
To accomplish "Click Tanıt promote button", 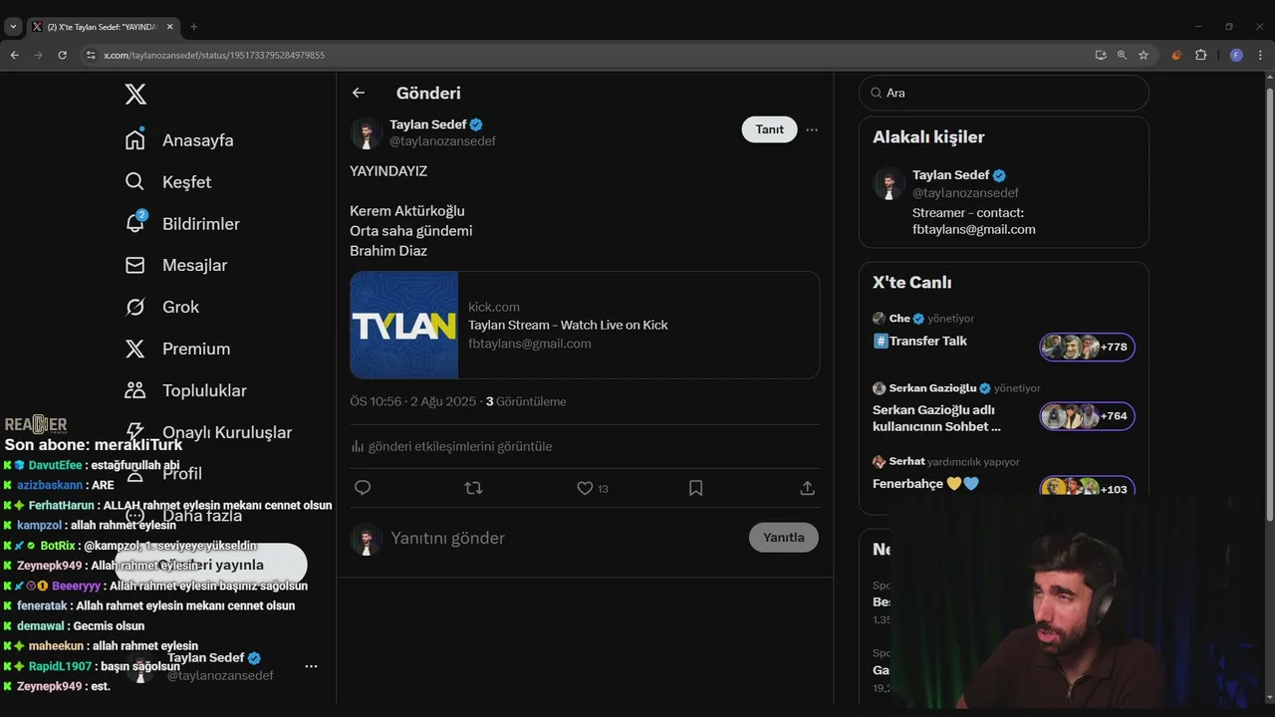I will click(x=769, y=129).
